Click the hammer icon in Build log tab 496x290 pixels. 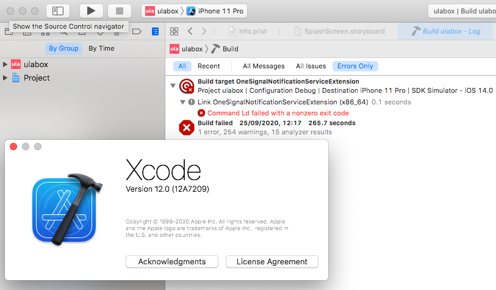click(416, 31)
